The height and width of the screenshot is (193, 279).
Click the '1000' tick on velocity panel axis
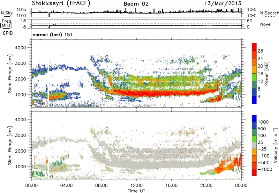click(21, 167)
